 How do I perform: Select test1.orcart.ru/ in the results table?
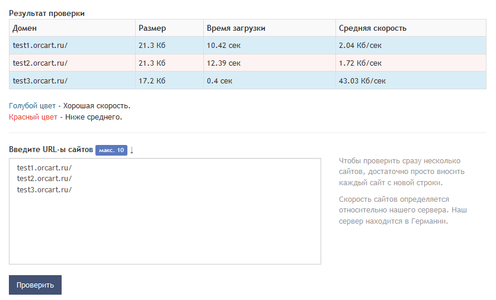click(x=40, y=45)
